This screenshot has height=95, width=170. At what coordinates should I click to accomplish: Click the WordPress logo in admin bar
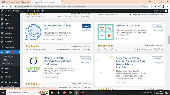click(x=2, y=11)
